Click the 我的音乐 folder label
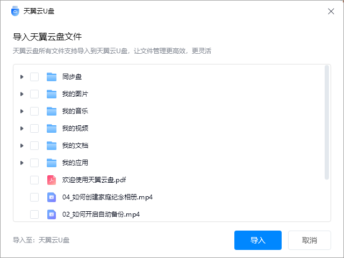The height and width of the screenshot is (258, 344). [x=75, y=111]
